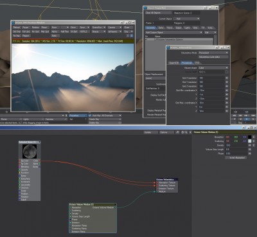
Task: Toggle checkbox beside the disabled volume field
Action: pos(227,72)
